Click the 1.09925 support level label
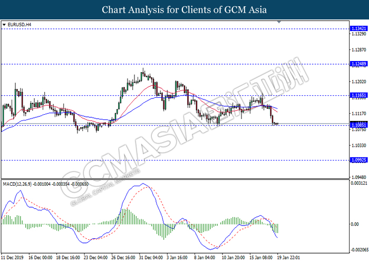 358,160
